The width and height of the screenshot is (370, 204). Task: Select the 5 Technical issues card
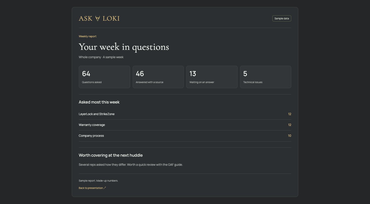266,77
